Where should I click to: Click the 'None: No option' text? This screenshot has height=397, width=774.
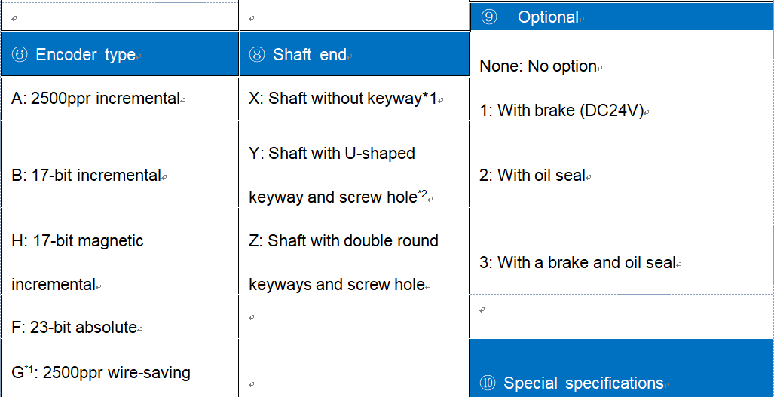point(538,66)
